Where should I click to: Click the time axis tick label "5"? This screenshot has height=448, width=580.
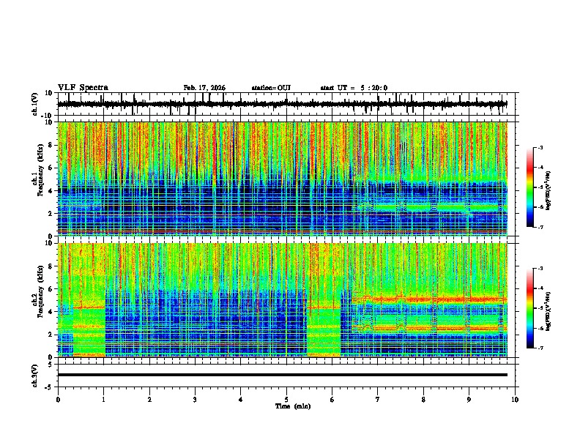click(x=286, y=400)
